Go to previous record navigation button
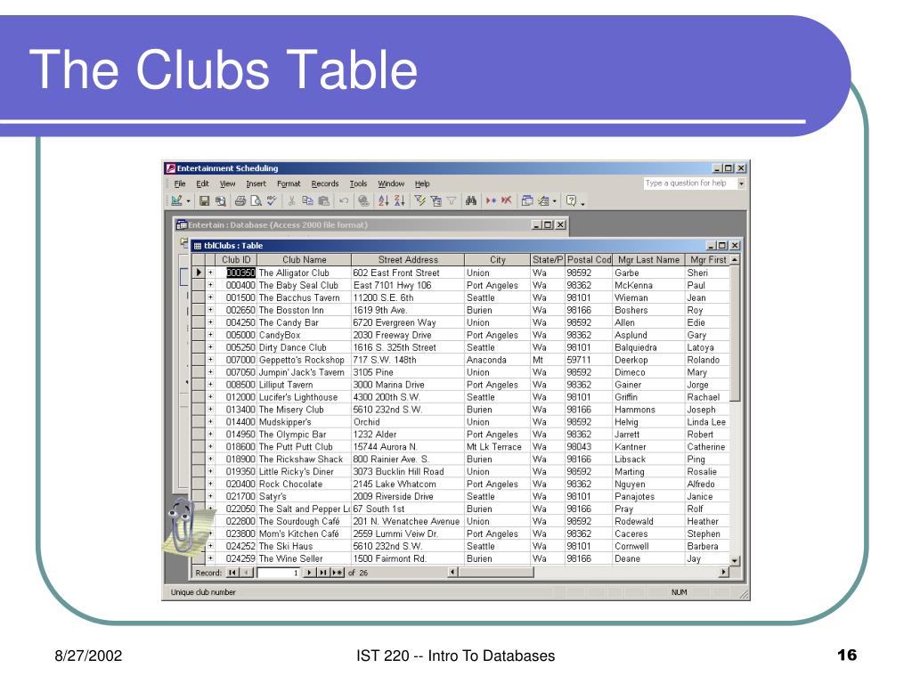The image size is (912, 684). click(x=247, y=573)
